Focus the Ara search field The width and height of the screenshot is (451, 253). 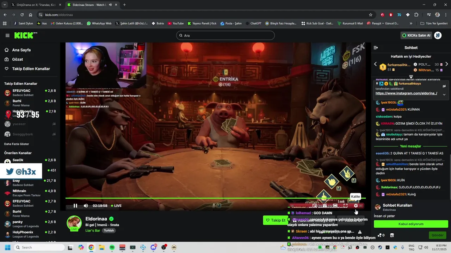coord(225,35)
